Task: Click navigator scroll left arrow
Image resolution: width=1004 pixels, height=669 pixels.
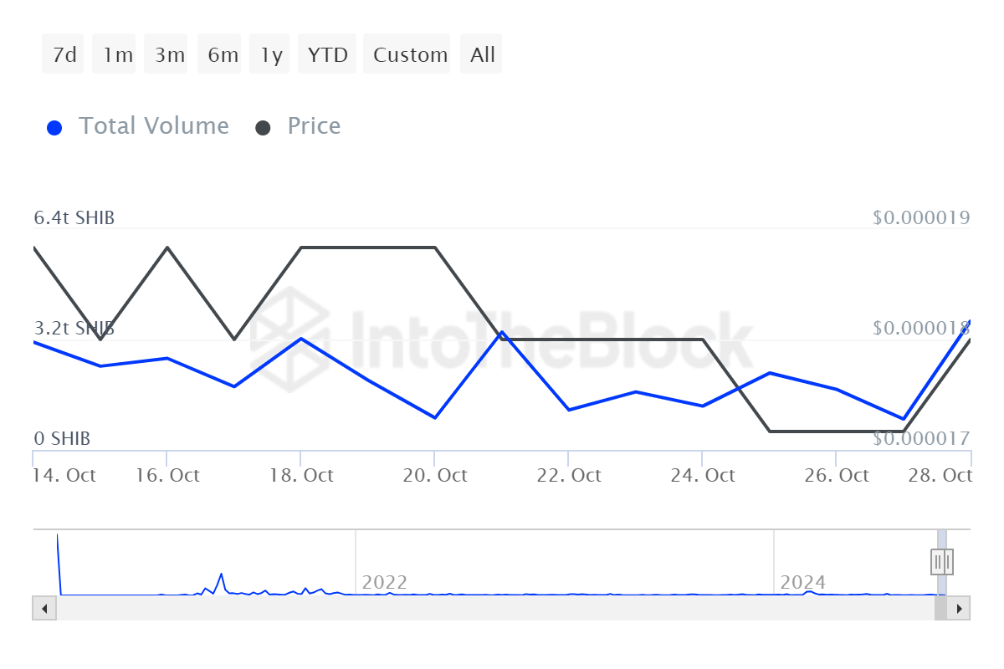Action: point(44,608)
